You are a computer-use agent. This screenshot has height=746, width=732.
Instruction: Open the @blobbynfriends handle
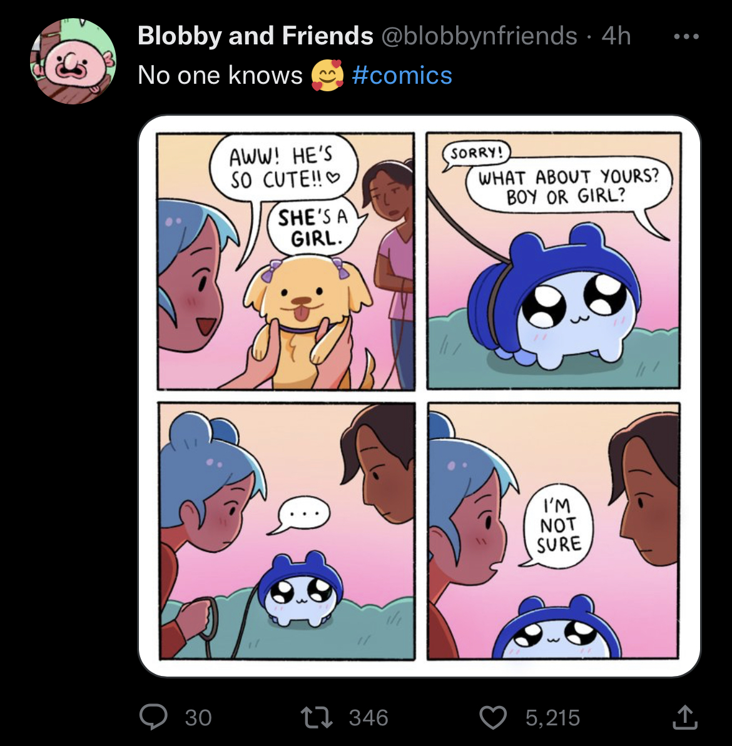(x=479, y=36)
